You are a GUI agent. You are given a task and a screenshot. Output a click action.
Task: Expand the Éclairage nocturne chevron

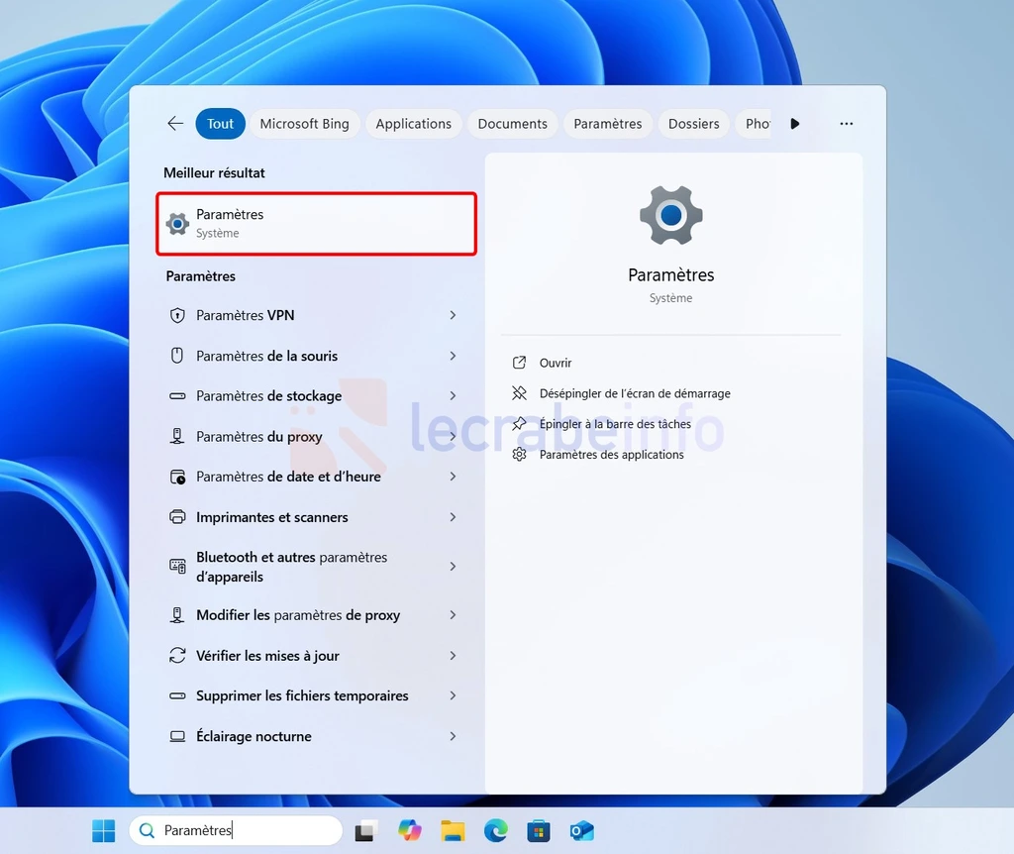tap(453, 736)
